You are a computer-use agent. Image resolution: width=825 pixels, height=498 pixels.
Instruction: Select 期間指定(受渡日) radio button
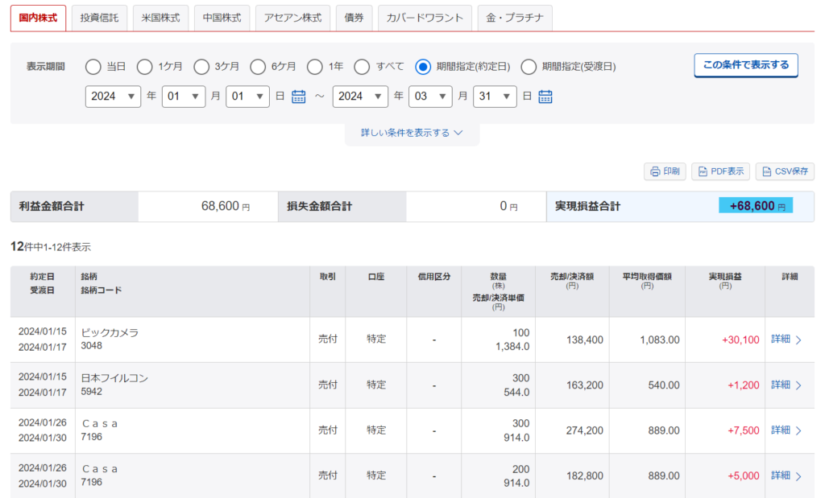[x=529, y=67]
